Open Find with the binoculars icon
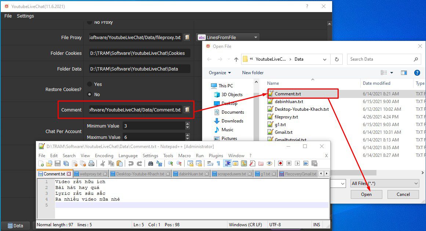 point(150,163)
